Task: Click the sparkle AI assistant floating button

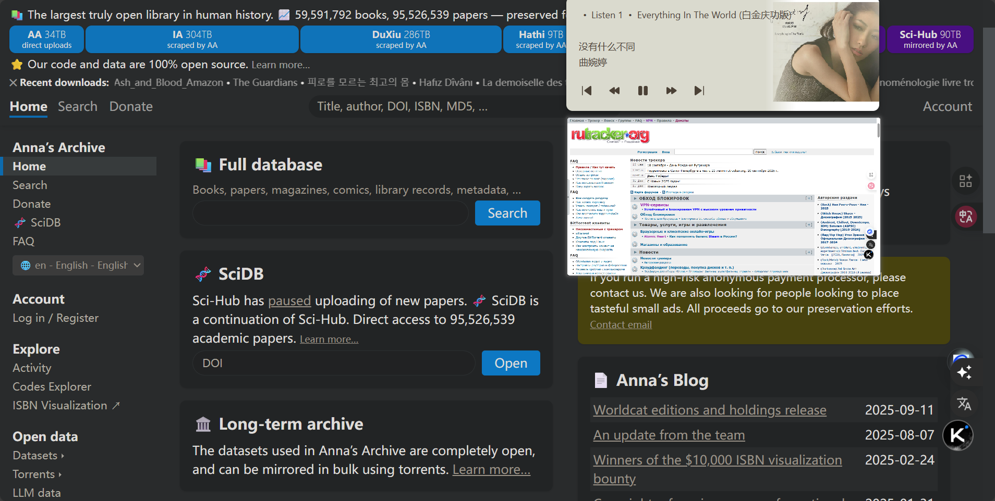Action: pos(964,372)
